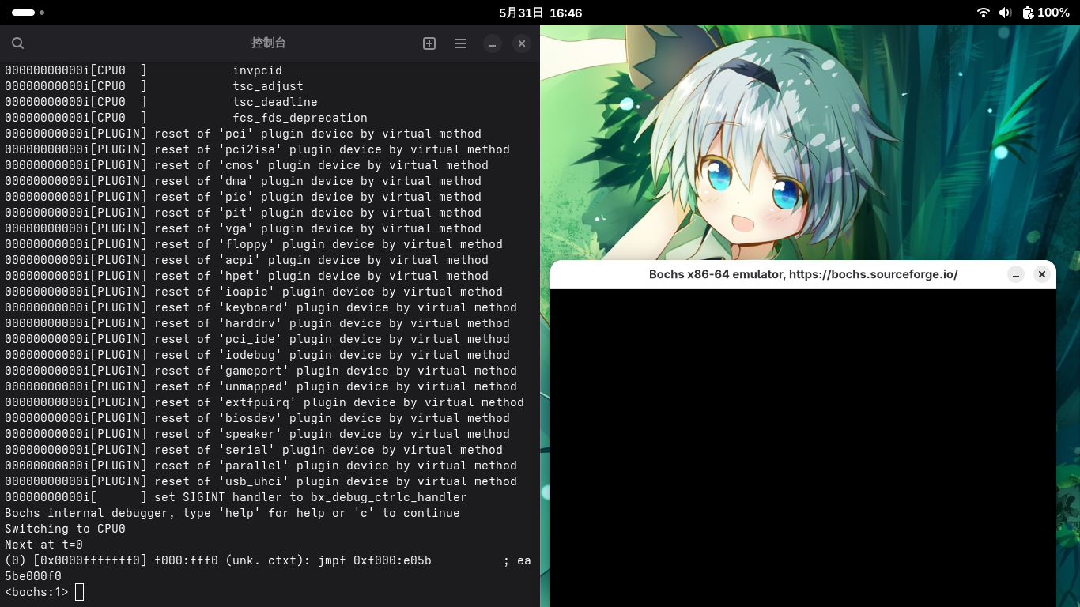The image size is (1080, 607).
Task: Click the reset of 'pci2isa' line
Action: (257, 149)
